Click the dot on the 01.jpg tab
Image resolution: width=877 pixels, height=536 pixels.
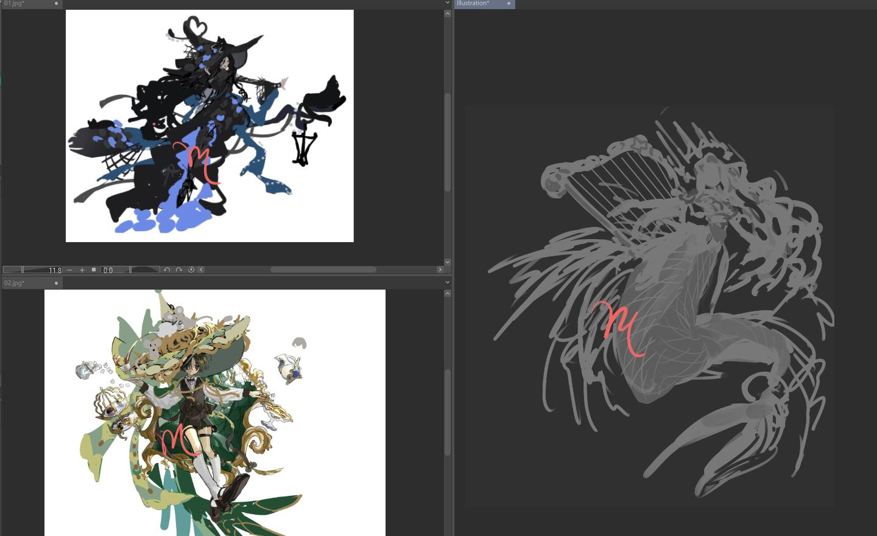56,4
